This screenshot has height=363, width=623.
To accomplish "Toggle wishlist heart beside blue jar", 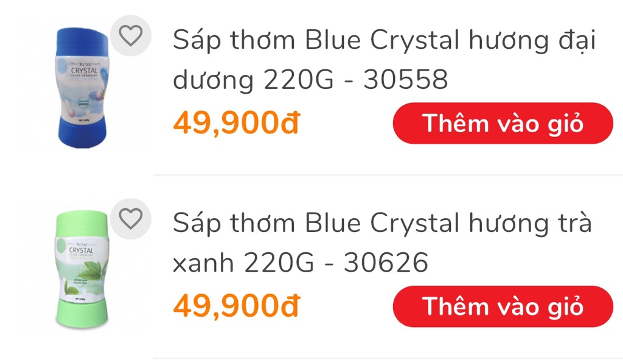I will 131,35.
